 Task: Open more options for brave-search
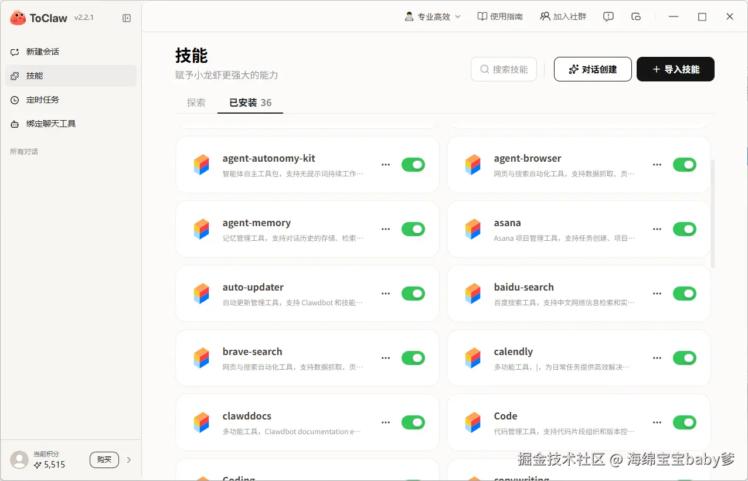386,358
